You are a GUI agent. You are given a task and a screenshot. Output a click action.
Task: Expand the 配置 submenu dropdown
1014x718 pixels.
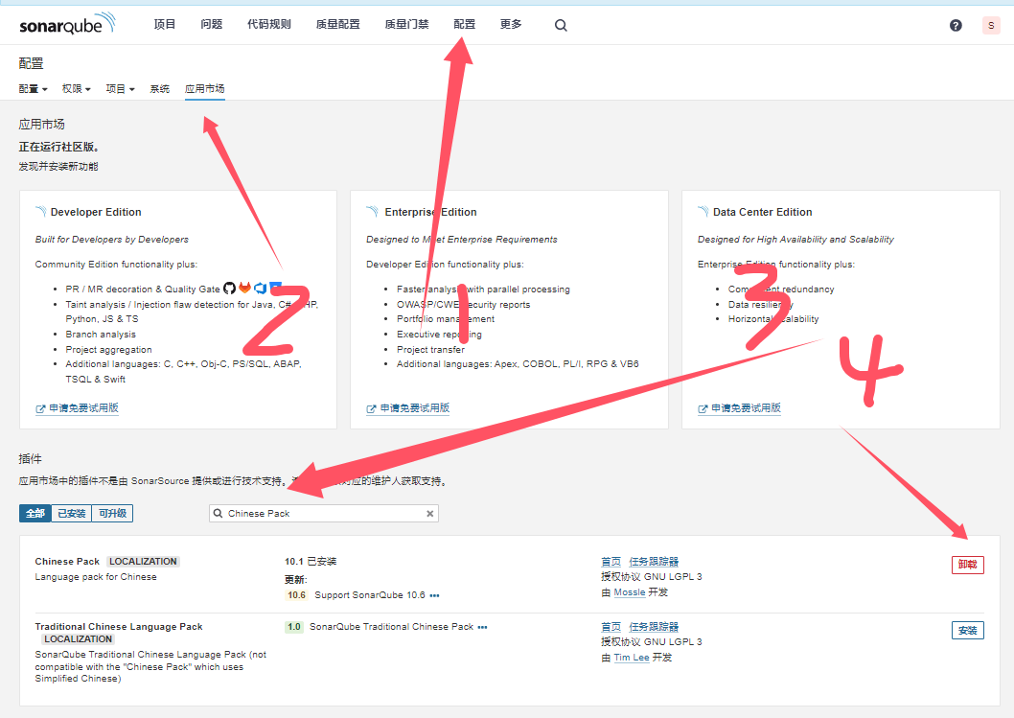[x=33, y=88]
